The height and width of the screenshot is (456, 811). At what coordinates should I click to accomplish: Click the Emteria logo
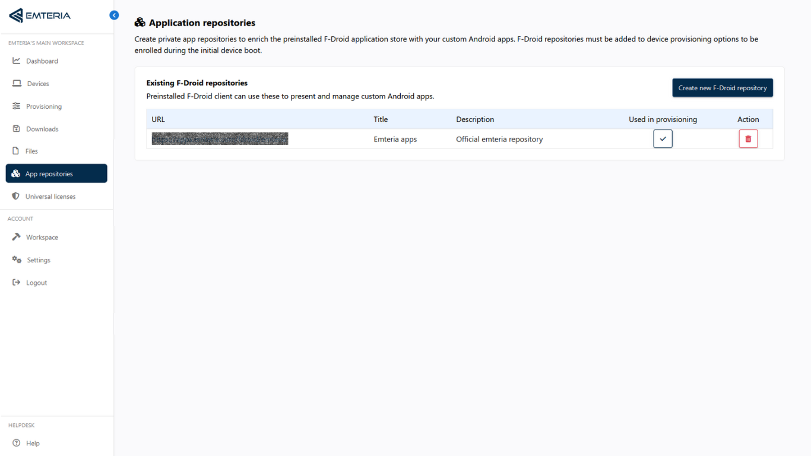[x=40, y=16]
